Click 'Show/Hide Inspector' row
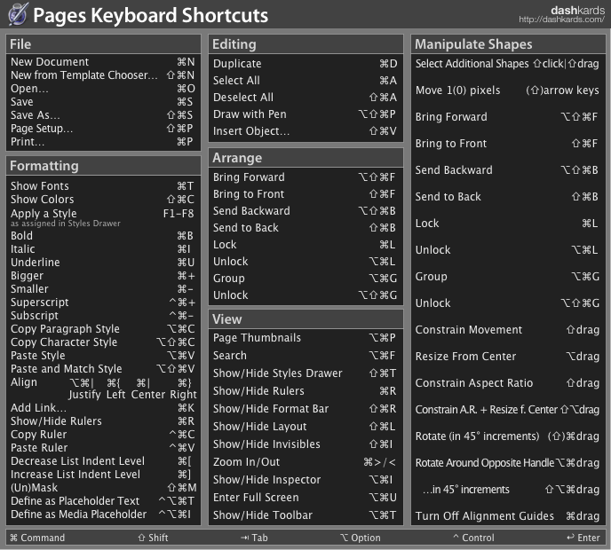The image size is (611, 550). pyautogui.click(x=305, y=480)
